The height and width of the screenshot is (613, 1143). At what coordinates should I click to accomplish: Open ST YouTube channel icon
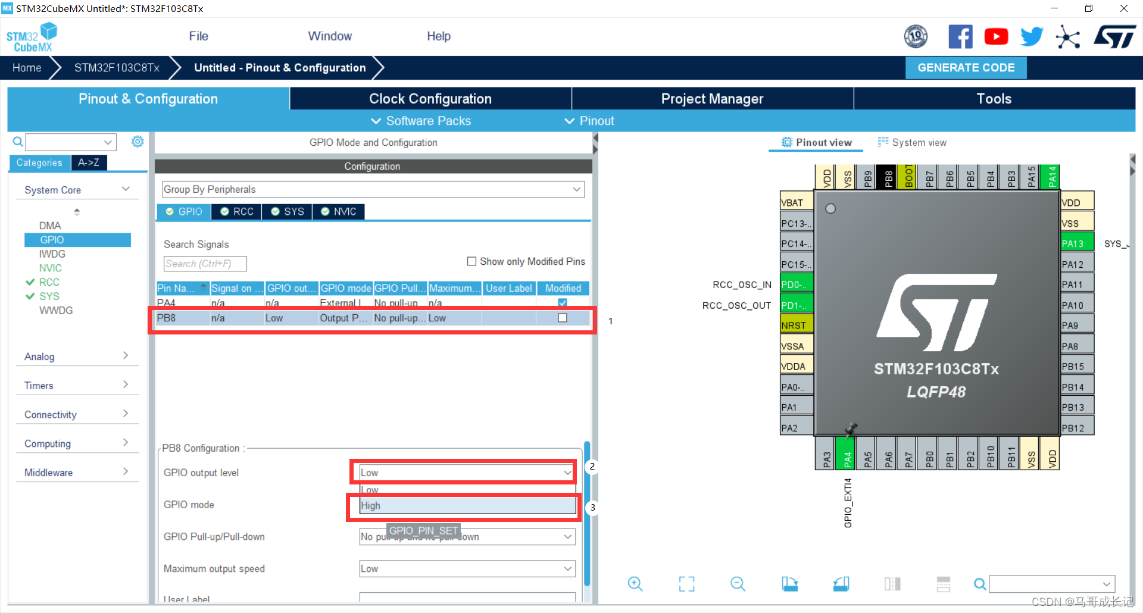[996, 37]
